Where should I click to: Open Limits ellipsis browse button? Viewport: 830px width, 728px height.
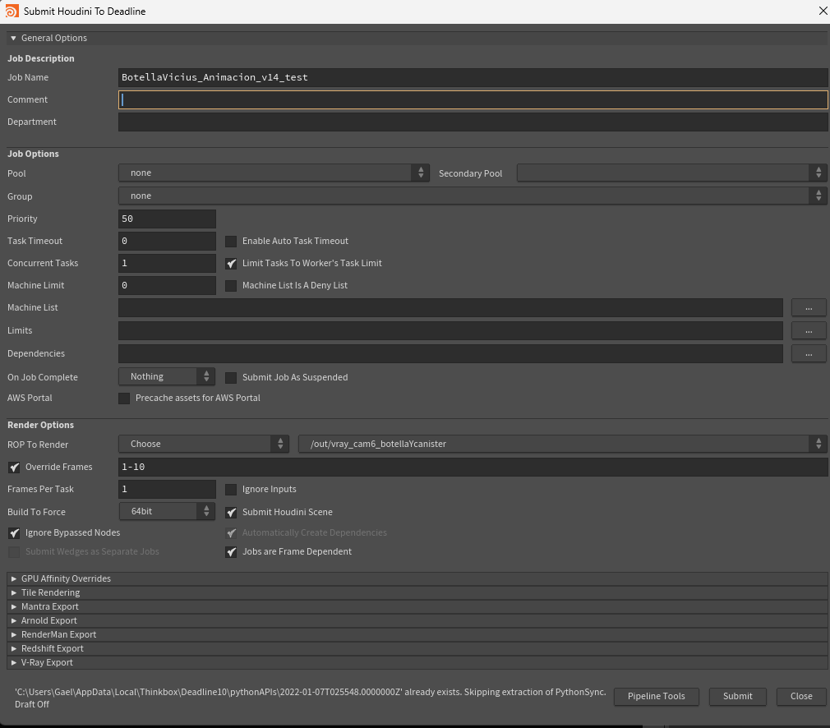(809, 330)
